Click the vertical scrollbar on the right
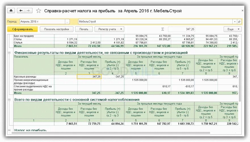This screenshot has height=142, width=250. tap(240, 80)
